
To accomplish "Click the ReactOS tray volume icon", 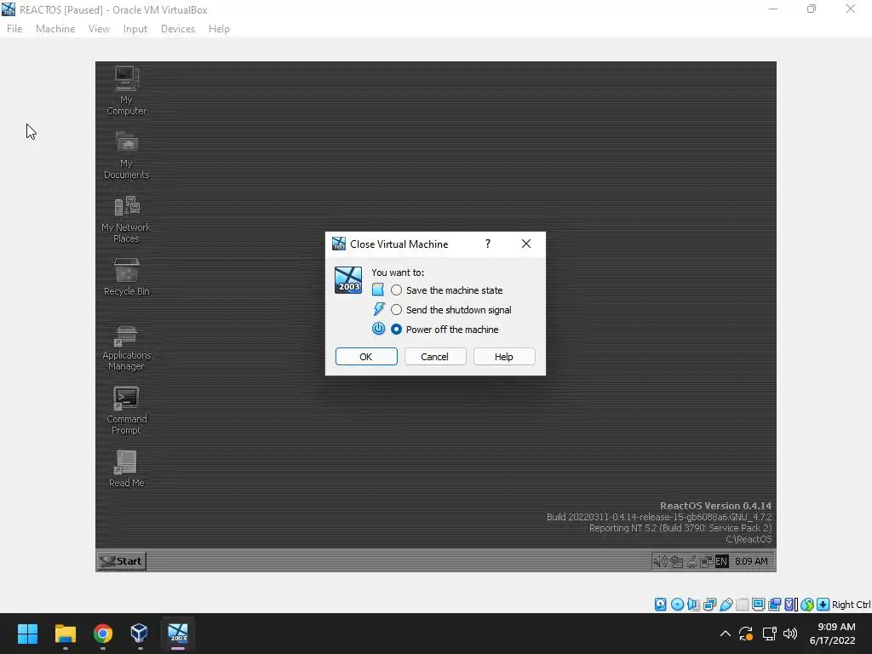I will pos(660,561).
